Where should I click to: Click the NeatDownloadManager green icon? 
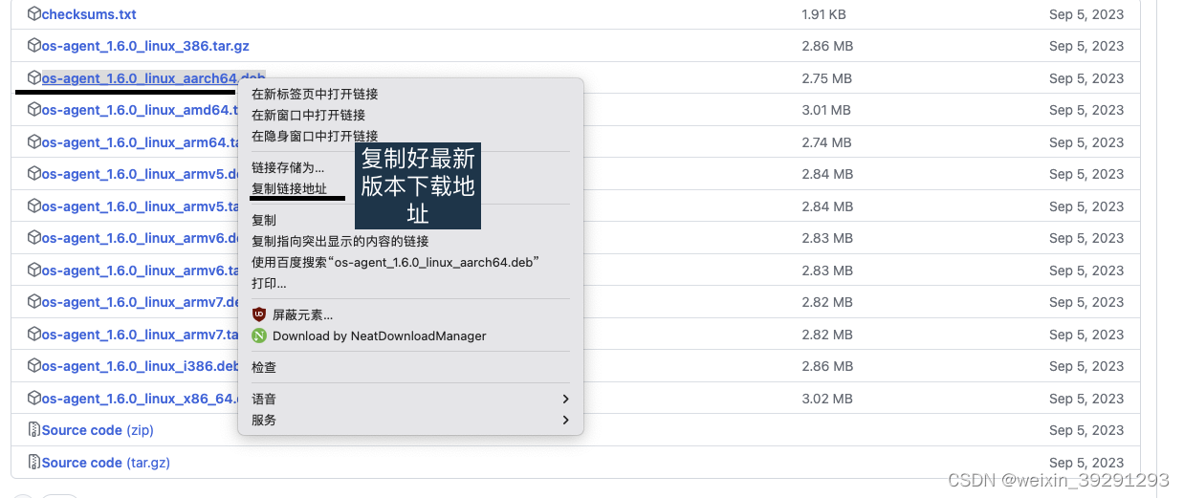(258, 336)
